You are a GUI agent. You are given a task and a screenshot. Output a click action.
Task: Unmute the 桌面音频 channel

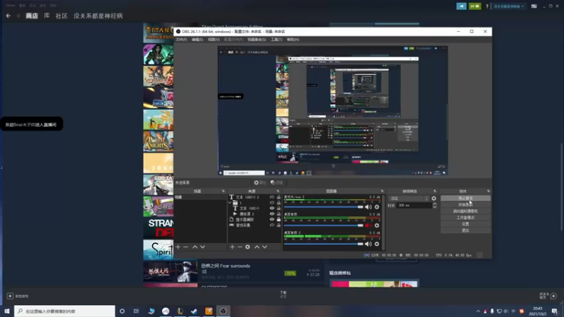(x=368, y=225)
